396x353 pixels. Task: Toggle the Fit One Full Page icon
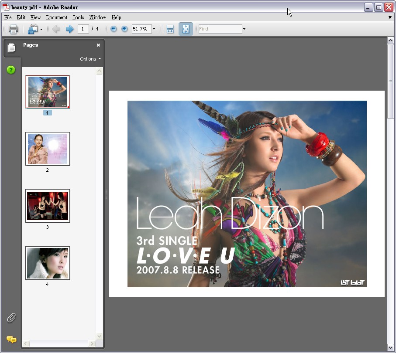point(186,29)
